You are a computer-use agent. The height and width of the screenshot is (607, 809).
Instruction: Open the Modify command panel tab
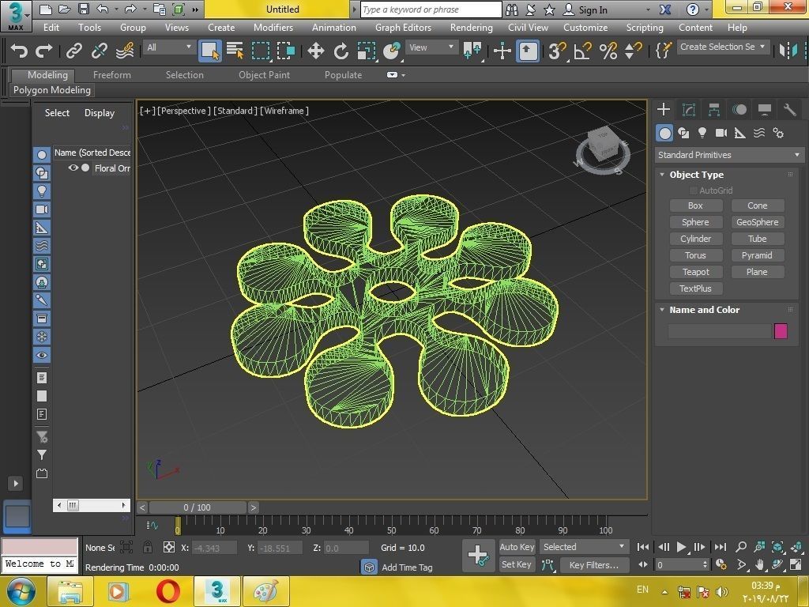[689, 109]
